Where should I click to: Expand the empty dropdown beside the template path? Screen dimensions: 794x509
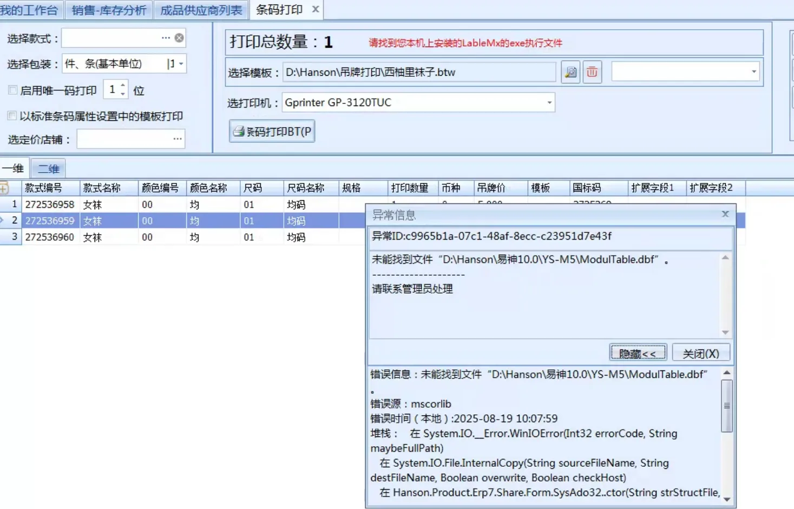[753, 72]
